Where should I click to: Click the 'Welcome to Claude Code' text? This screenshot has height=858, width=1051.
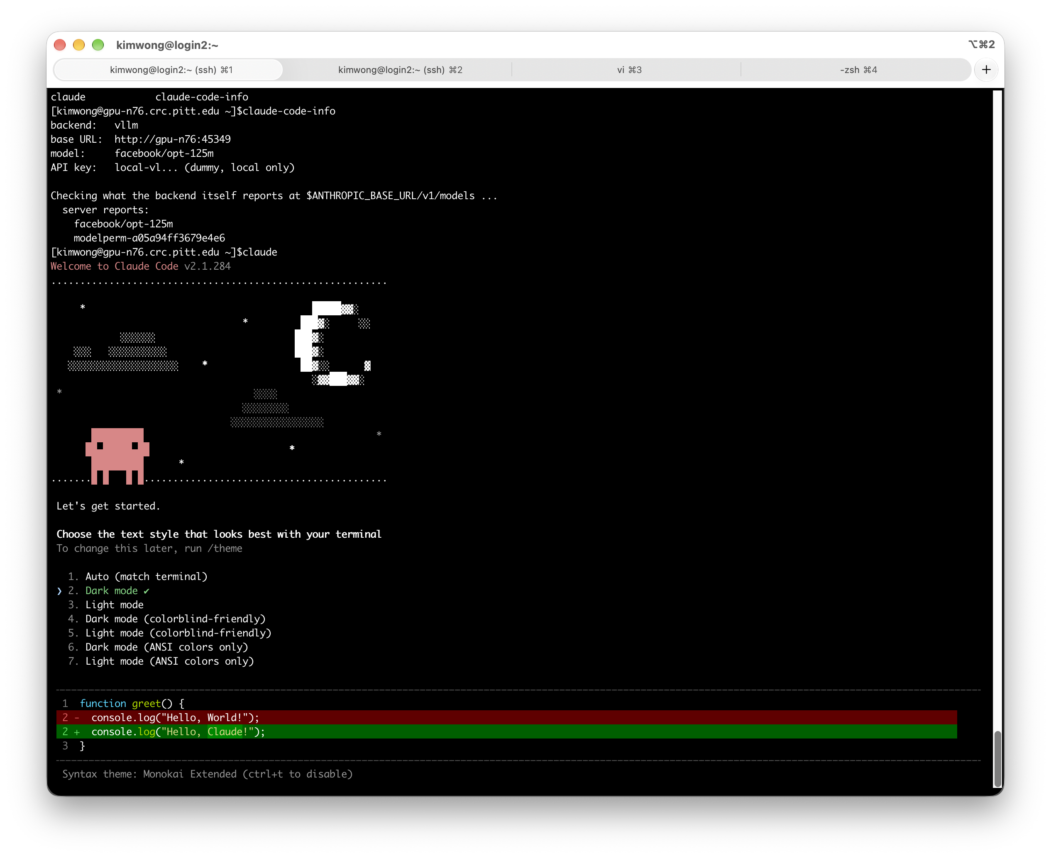[114, 266]
